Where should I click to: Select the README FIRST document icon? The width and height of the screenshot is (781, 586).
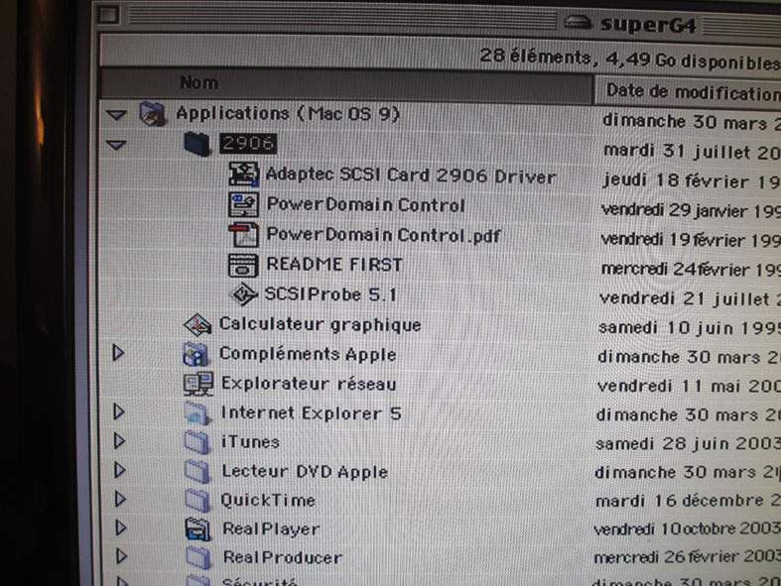pos(243,265)
